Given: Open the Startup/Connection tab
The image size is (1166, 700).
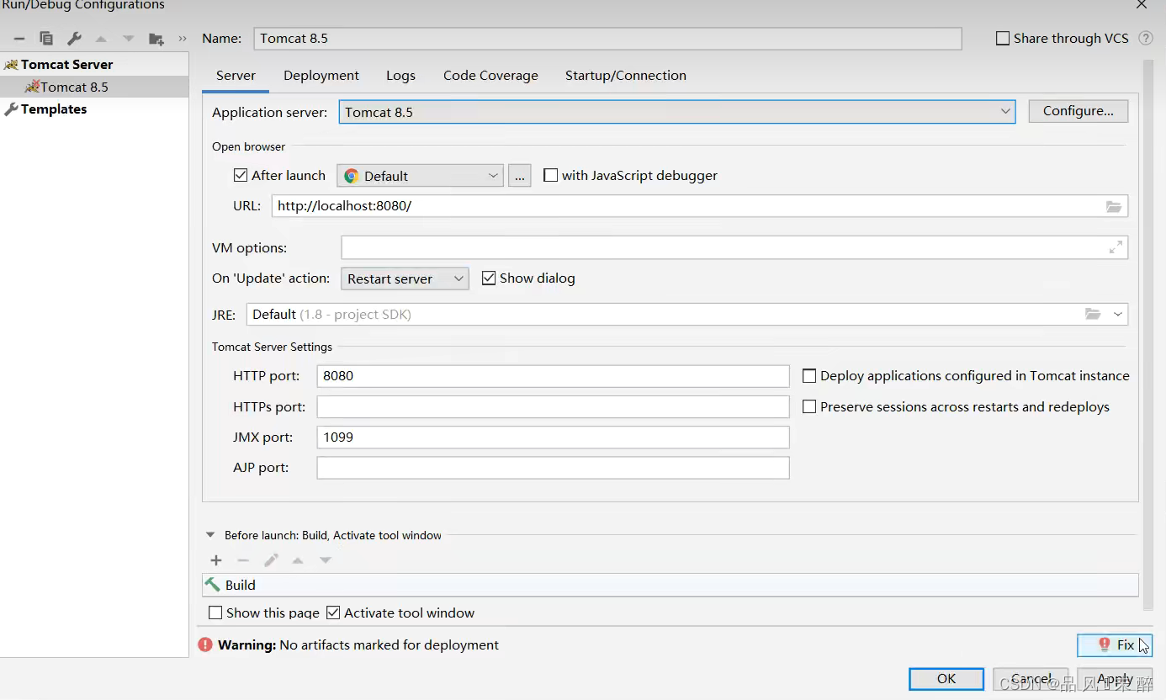Looking at the screenshot, I should [x=625, y=75].
